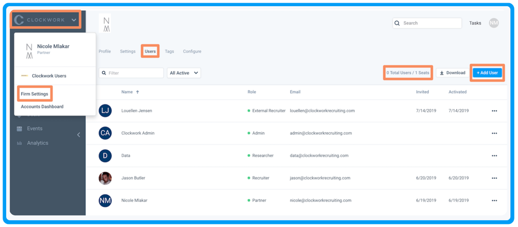Click nicole@clockworkrecruiting.com email
Viewport: 518px width, 227px height.
click(320, 200)
